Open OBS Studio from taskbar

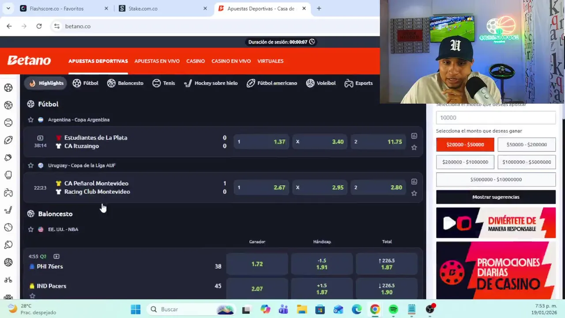click(430, 309)
